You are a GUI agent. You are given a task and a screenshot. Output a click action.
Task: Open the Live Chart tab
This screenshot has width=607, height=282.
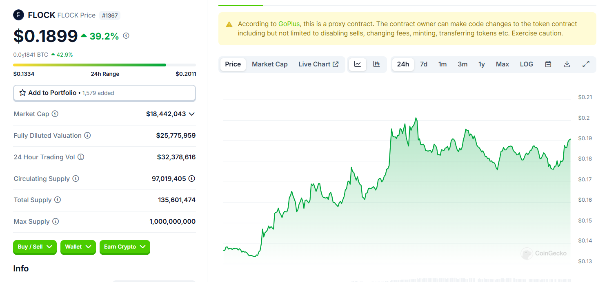[x=318, y=64]
